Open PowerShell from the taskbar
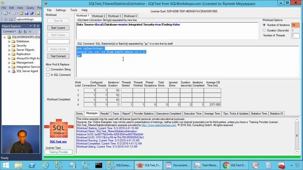This screenshot has width=303, height=170. [x=32, y=165]
